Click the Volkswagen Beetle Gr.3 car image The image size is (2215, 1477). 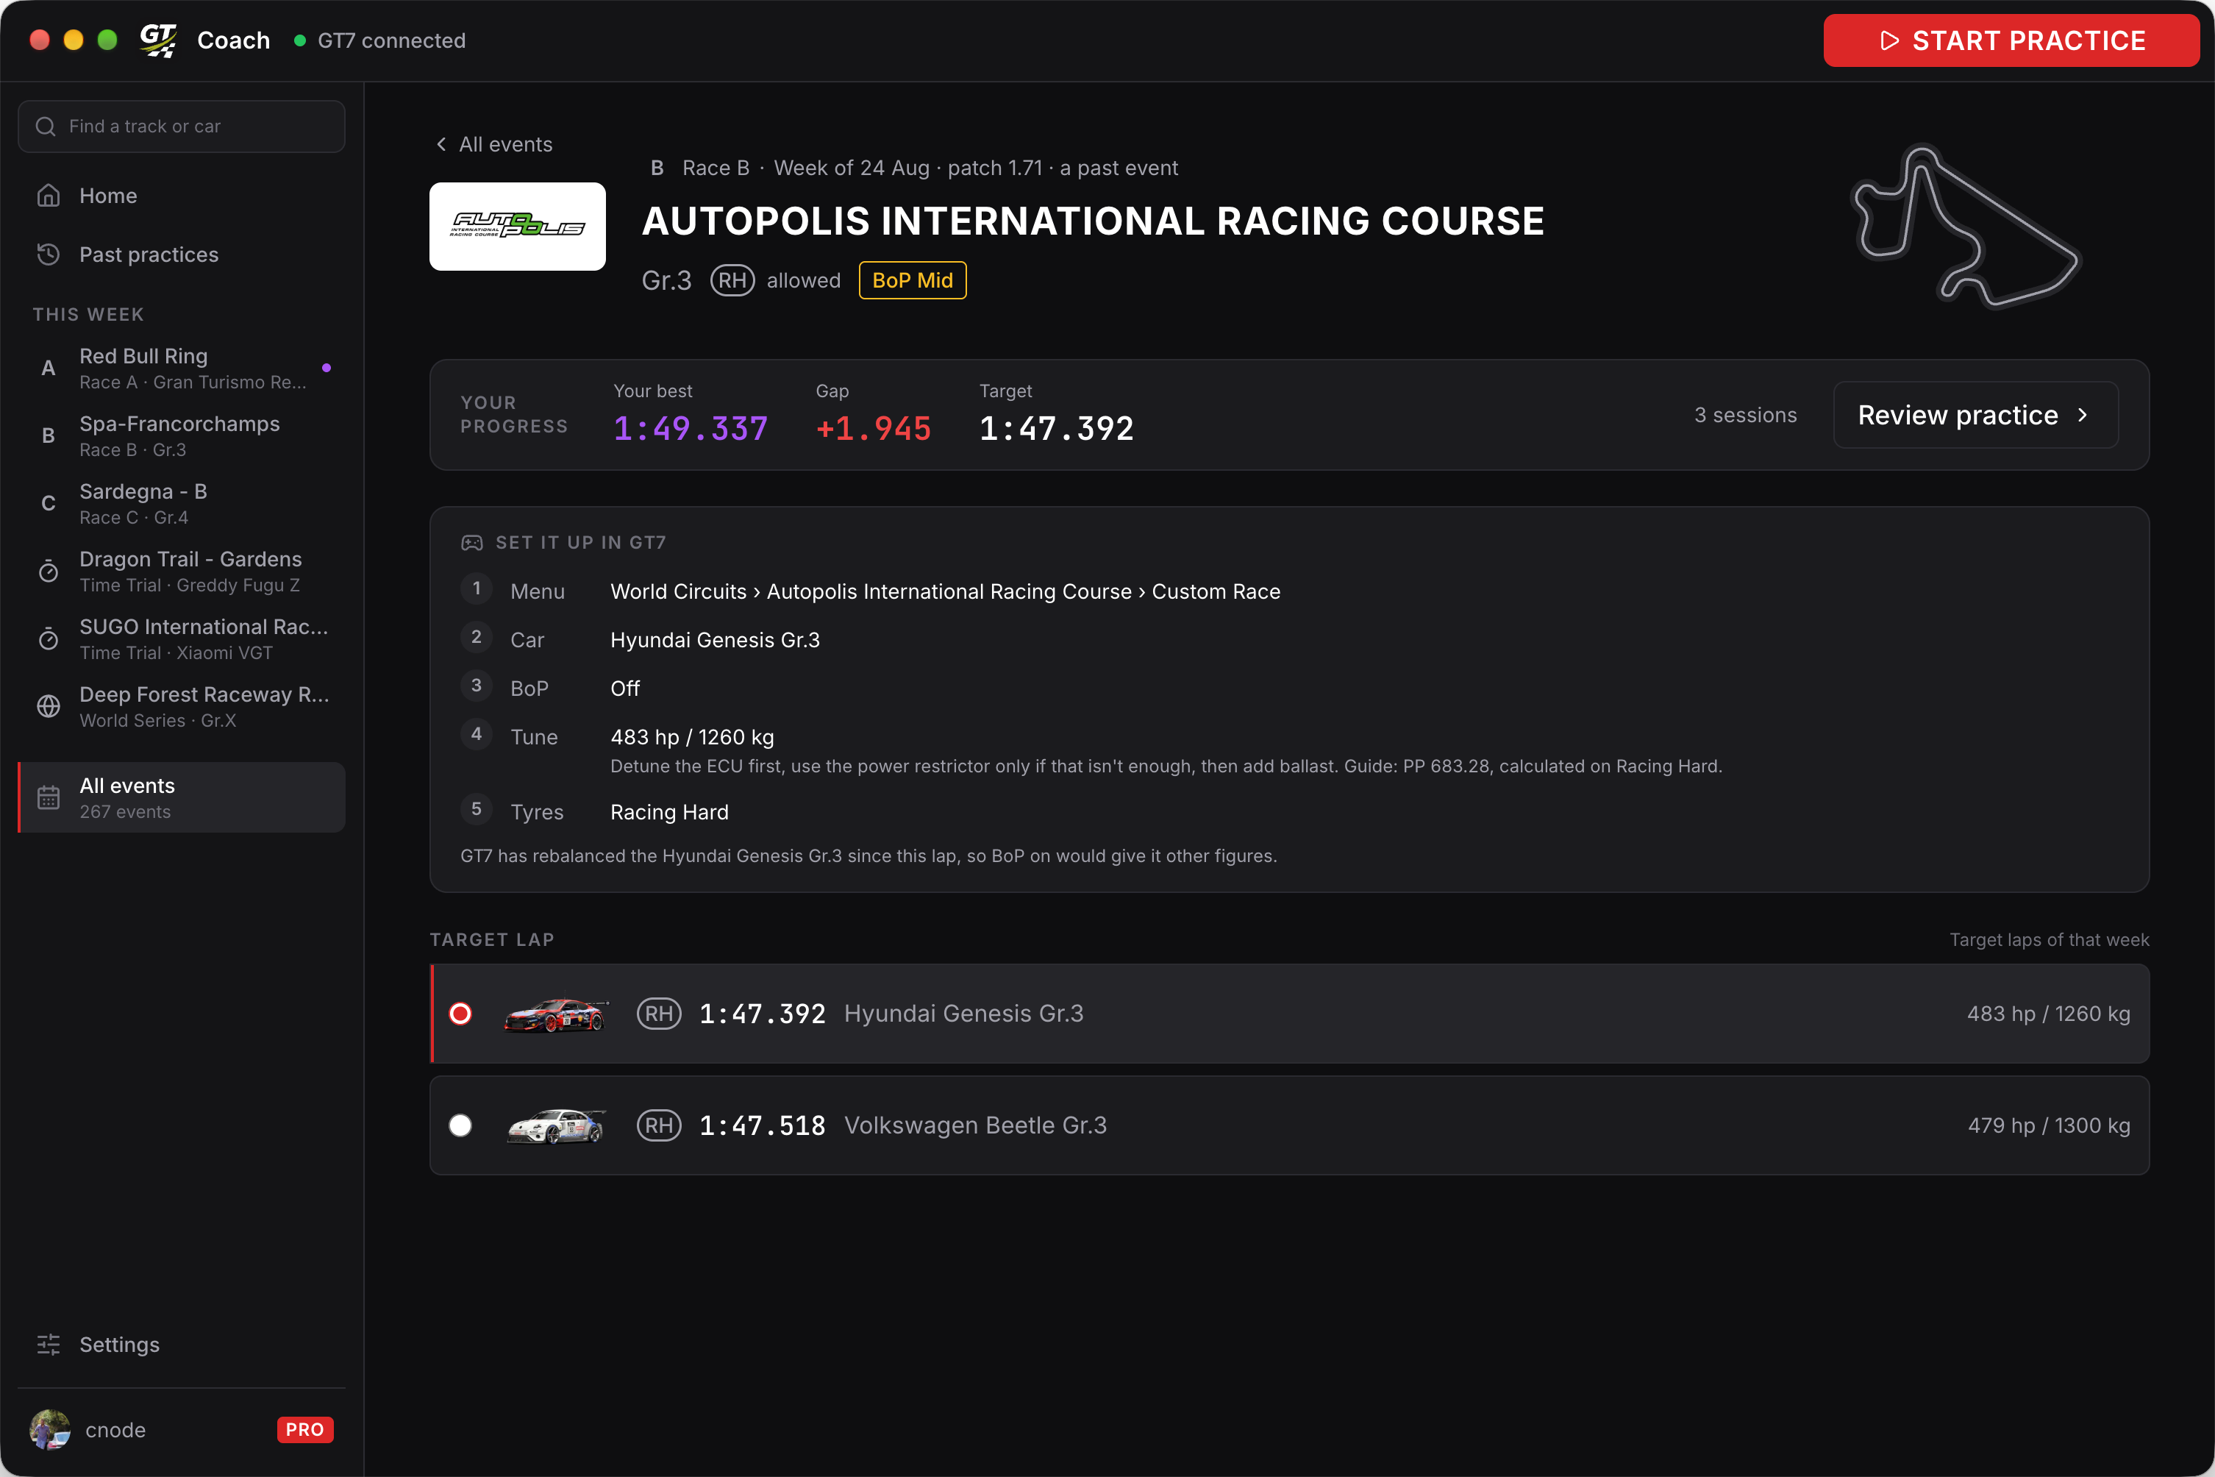[556, 1125]
